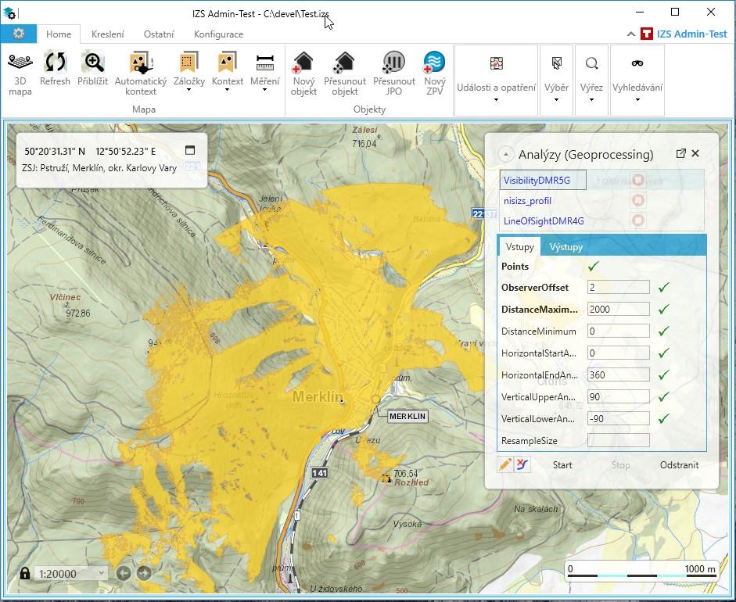Viewport: 736px width, 602px height.
Task: Click the ObserverOffset input field
Action: click(618, 287)
